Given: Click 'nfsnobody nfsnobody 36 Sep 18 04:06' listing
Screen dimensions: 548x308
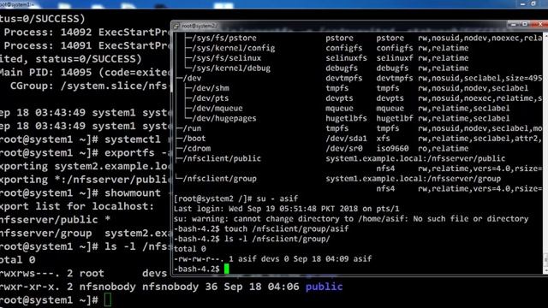Looking at the screenshot, I should coord(189,287).
